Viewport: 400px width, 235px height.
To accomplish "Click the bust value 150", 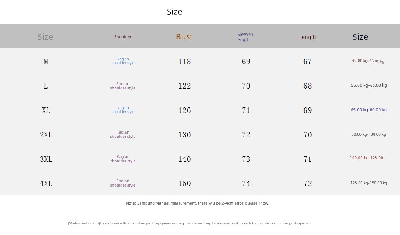I will click(x=184, y=184).
